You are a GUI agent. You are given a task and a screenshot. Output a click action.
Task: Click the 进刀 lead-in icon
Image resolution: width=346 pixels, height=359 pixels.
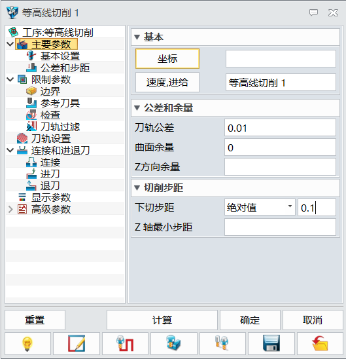[x=31, y=174]
